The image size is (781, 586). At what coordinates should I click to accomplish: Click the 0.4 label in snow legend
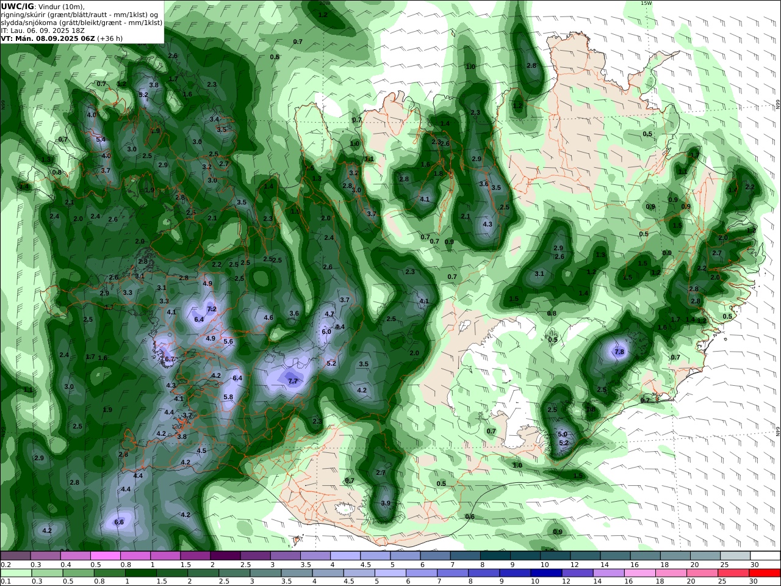click(x=65, y=565)
